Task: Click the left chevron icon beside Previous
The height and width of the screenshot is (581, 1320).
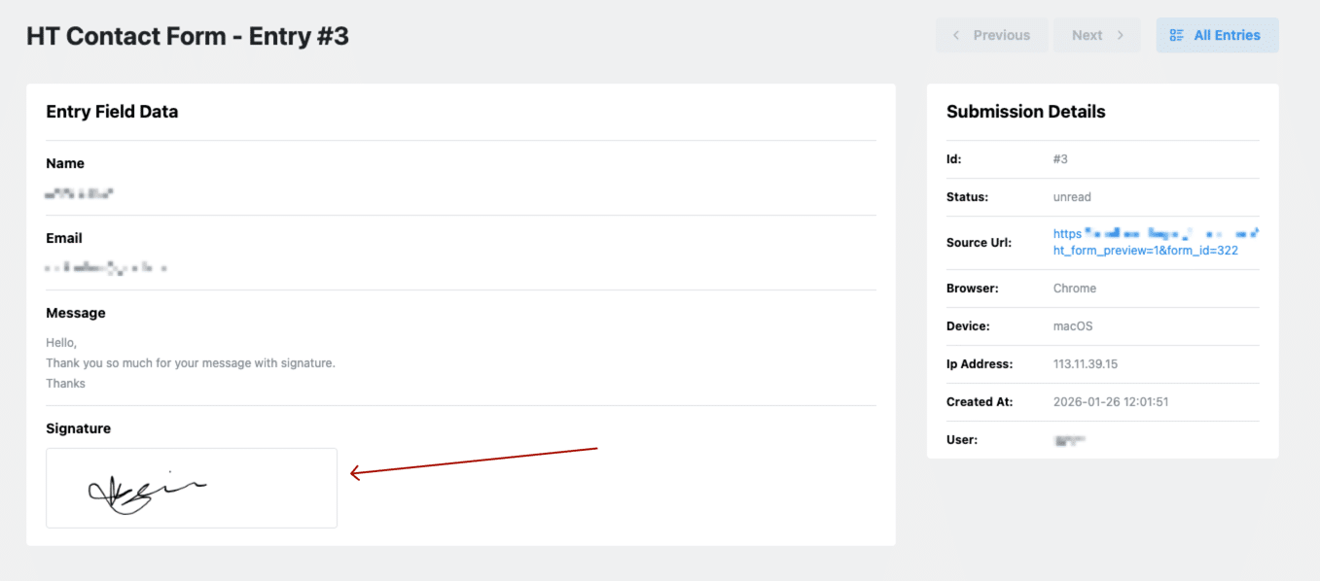Action: coord(956,35)
